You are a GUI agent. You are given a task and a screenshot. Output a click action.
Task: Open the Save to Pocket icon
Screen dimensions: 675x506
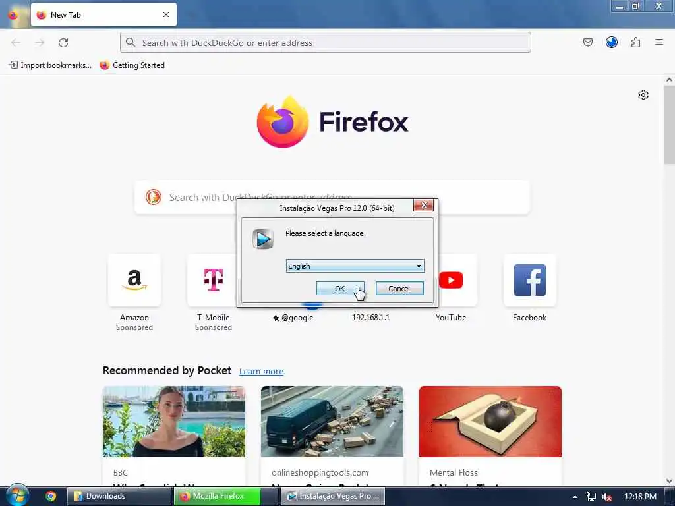587,42
